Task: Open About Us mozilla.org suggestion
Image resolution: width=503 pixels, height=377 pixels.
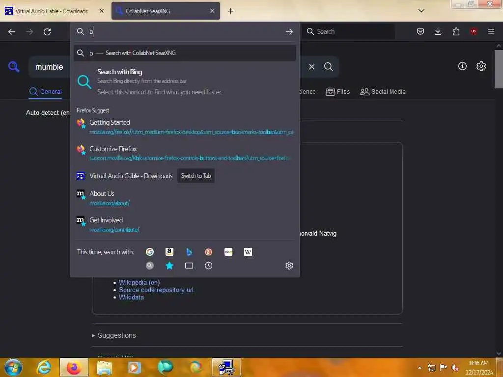Action: coord(185,198)
